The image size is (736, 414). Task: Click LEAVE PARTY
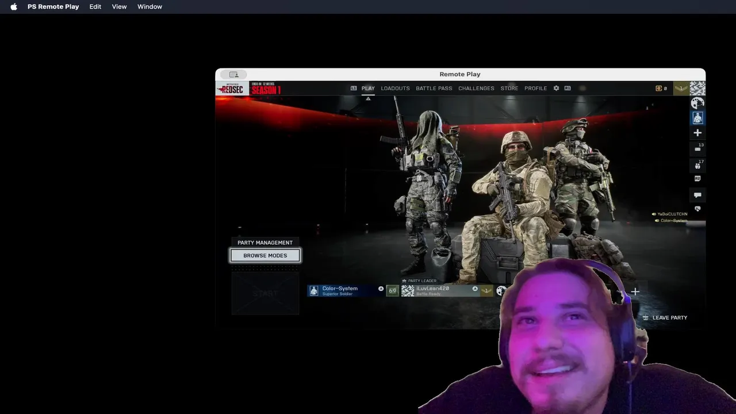click(x=665, y=317)
